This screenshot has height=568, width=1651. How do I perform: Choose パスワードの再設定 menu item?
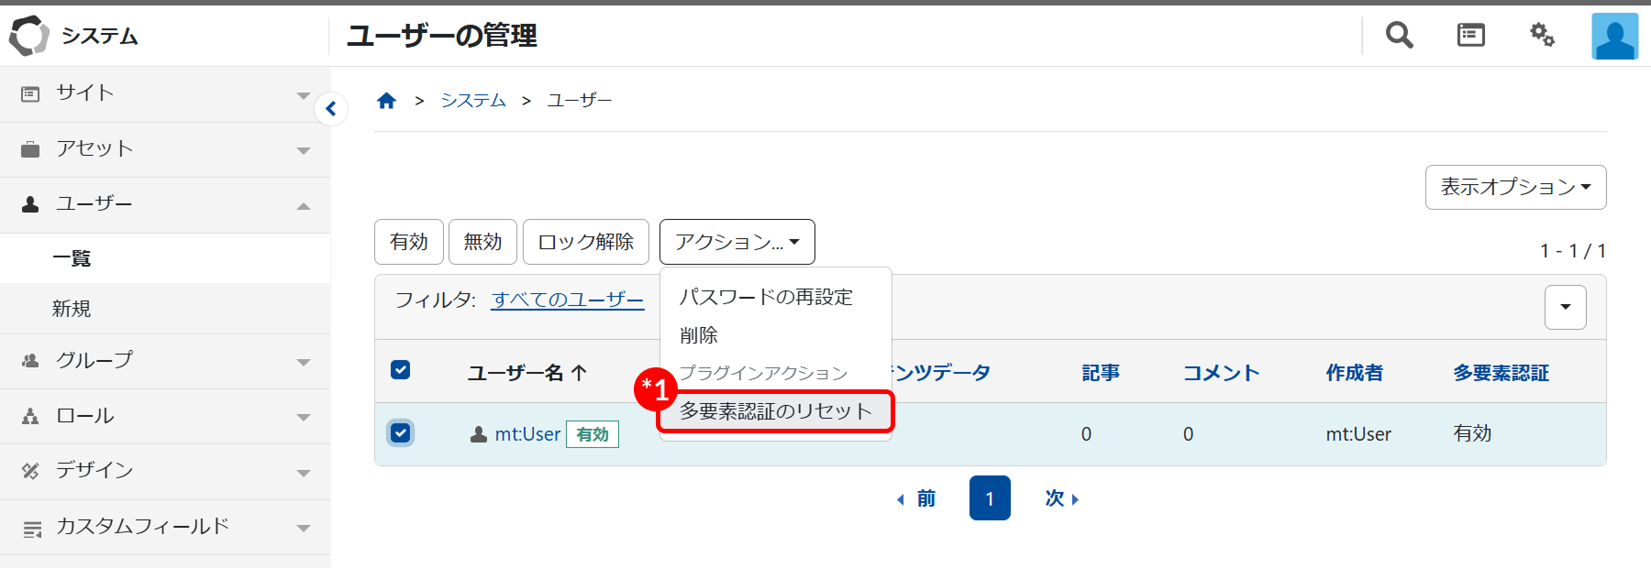[766, 297]
